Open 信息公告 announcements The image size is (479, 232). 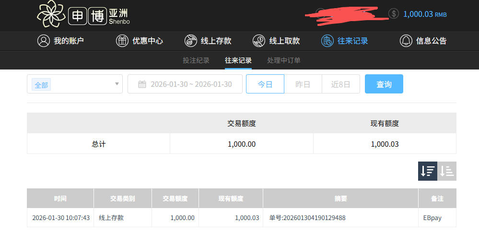pos(432,41)
